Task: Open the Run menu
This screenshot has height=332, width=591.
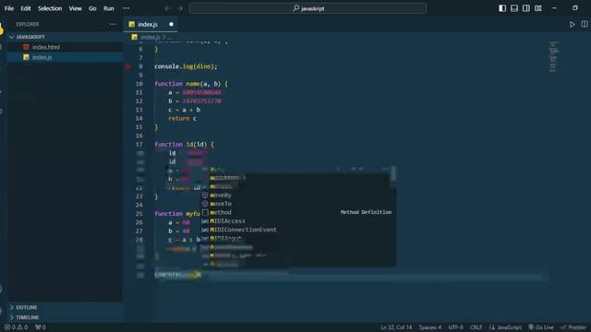Action: [x=109, y=8]
